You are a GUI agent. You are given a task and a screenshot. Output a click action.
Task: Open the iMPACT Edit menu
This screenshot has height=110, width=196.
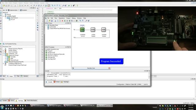tap(52, 18)
